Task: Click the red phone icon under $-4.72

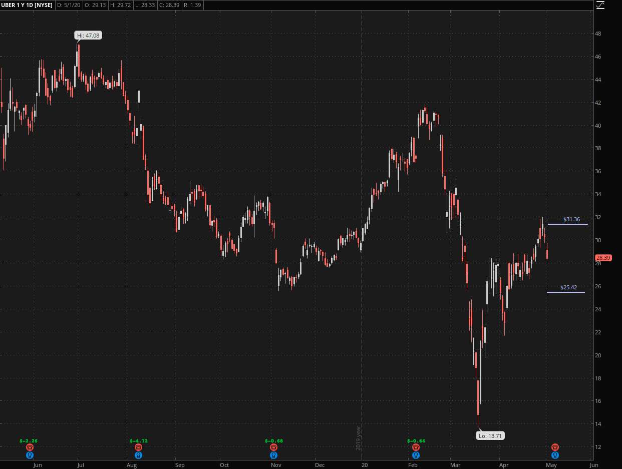Action: 139,447
